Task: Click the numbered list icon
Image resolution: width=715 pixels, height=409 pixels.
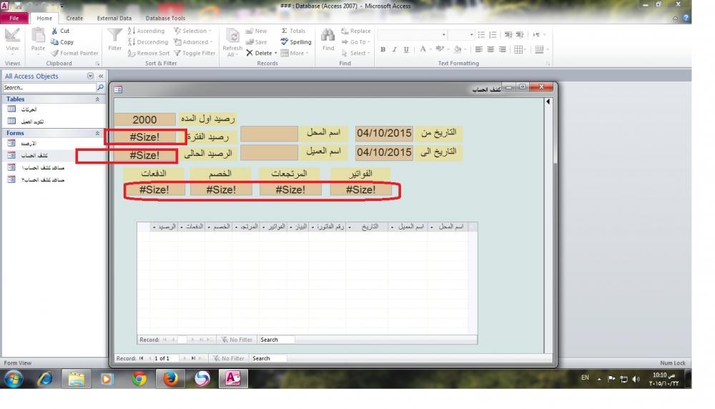Action: [x=493, y=34]
